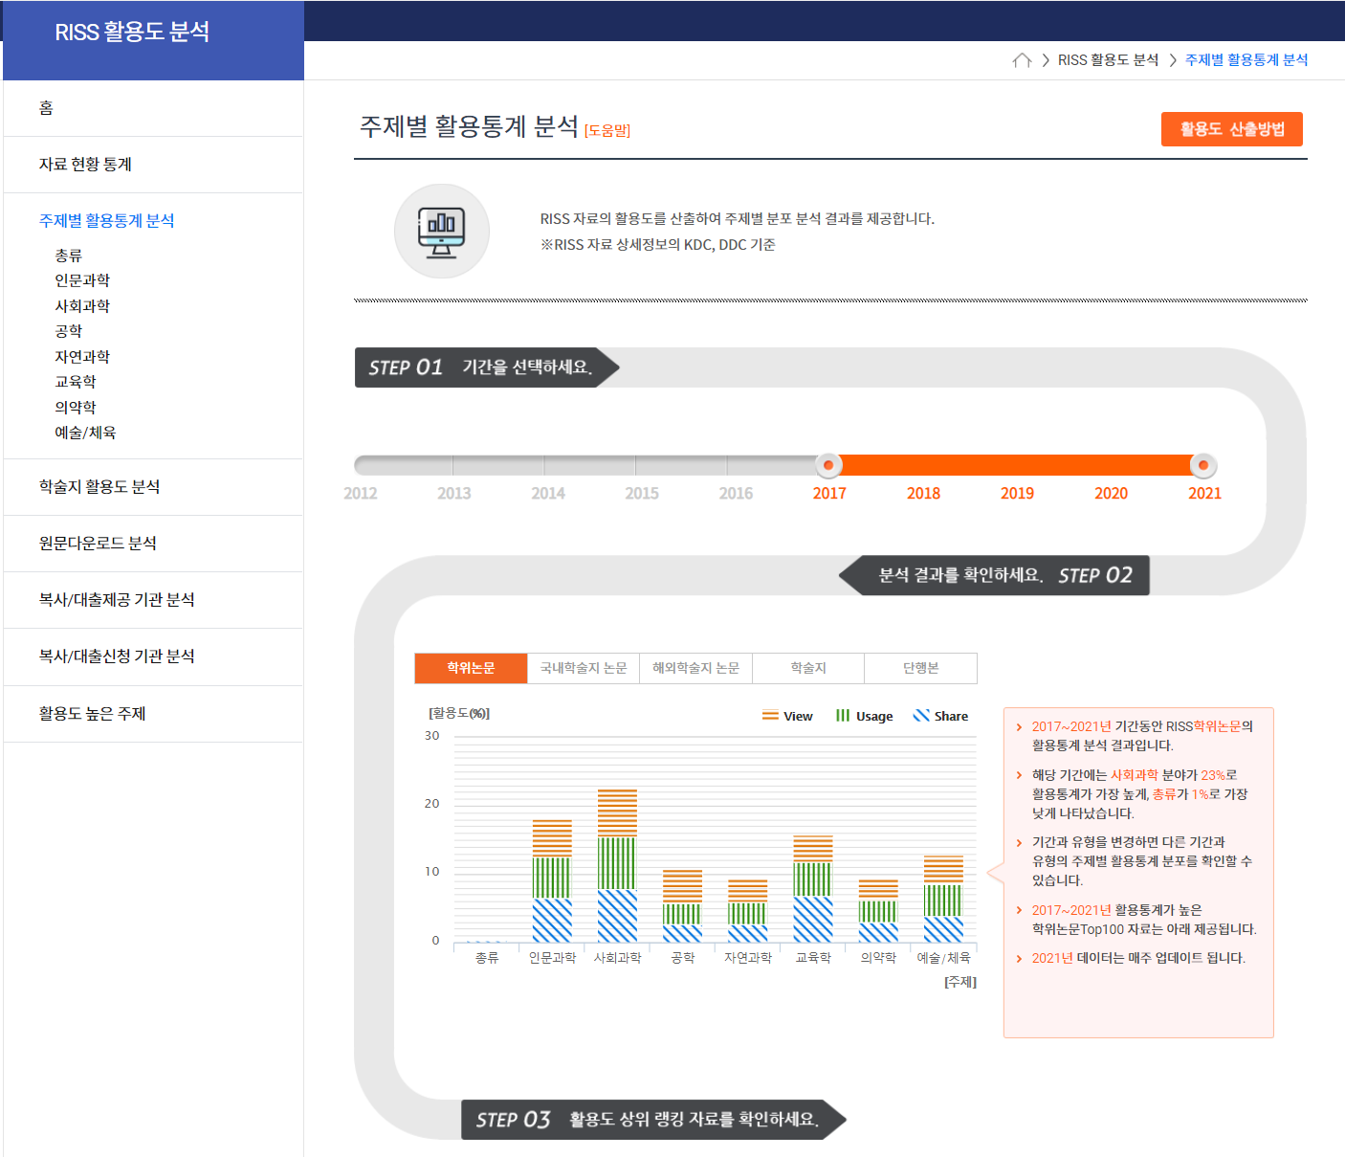Click the left slider handle at 2017
The image size is (1345, 1157).
(x=828, y=465)
